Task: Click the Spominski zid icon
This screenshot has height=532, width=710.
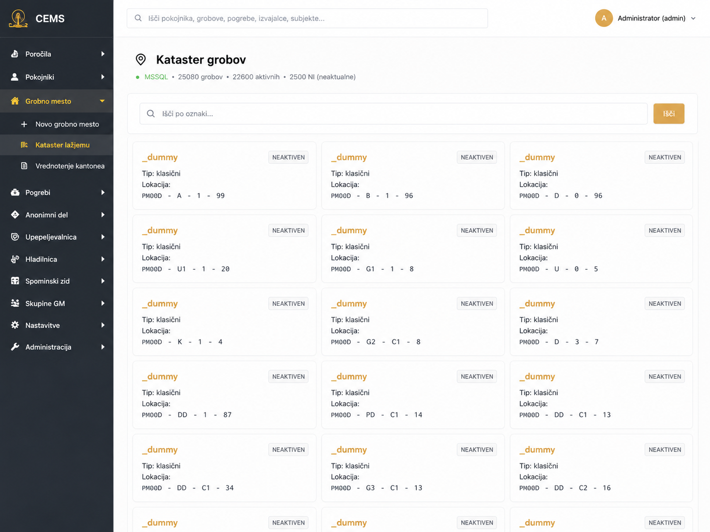Action: coord(15,281)
